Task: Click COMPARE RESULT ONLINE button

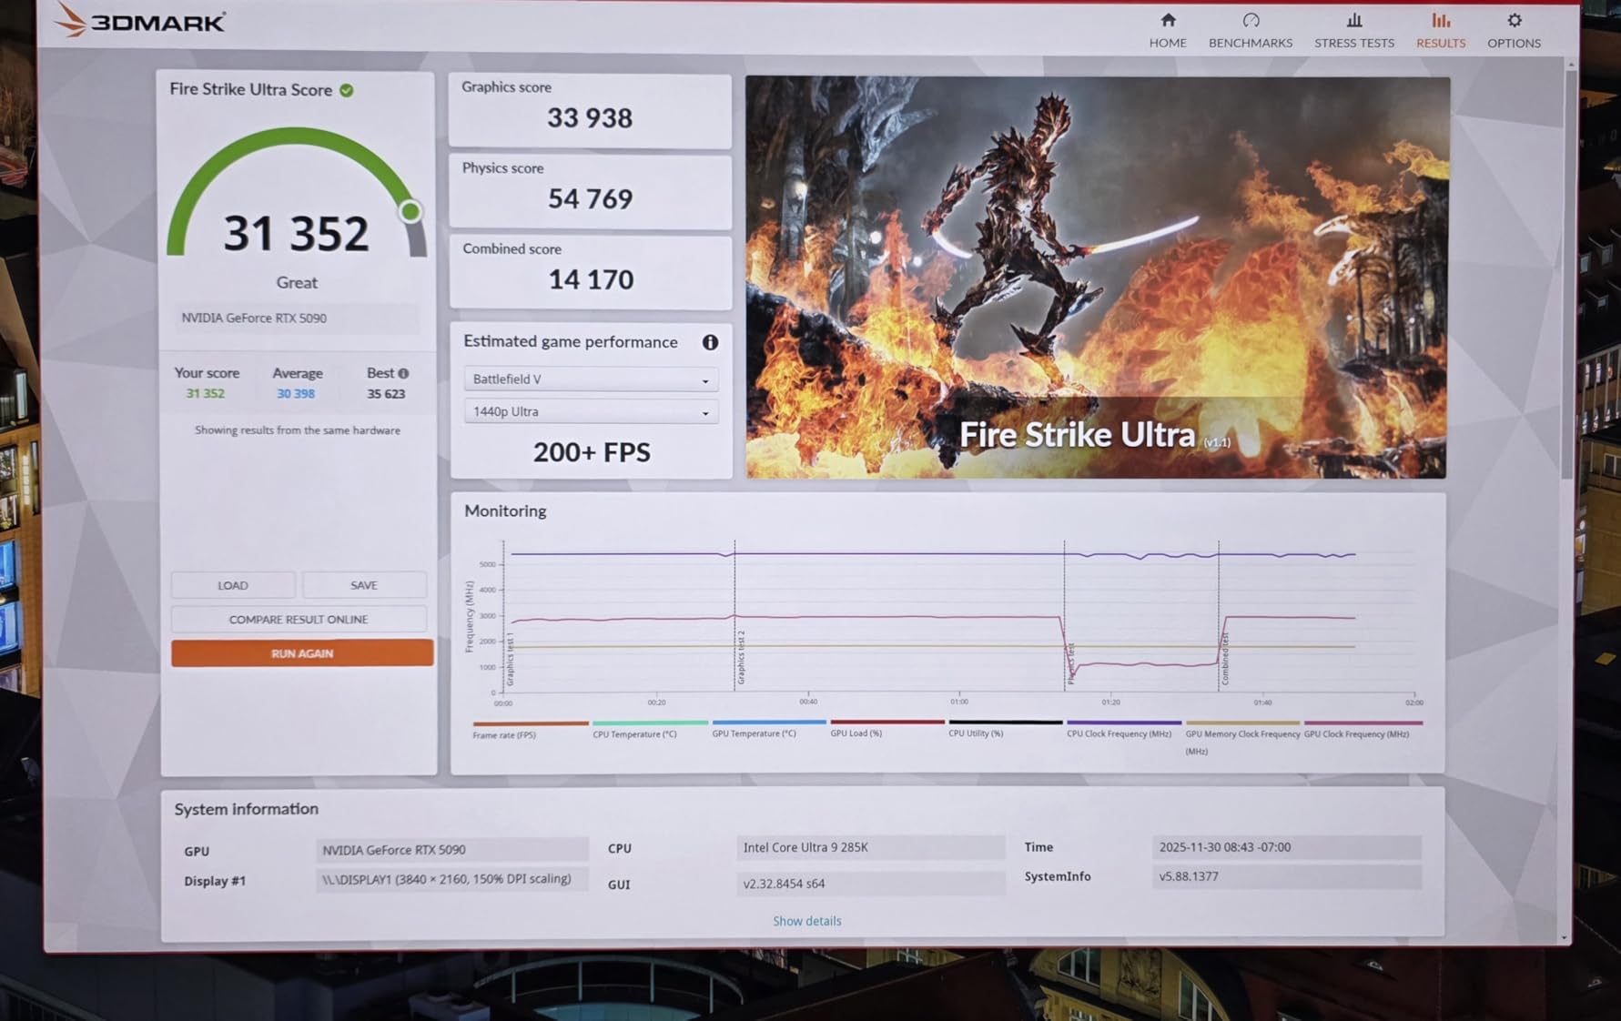Action: coord(299,619)
